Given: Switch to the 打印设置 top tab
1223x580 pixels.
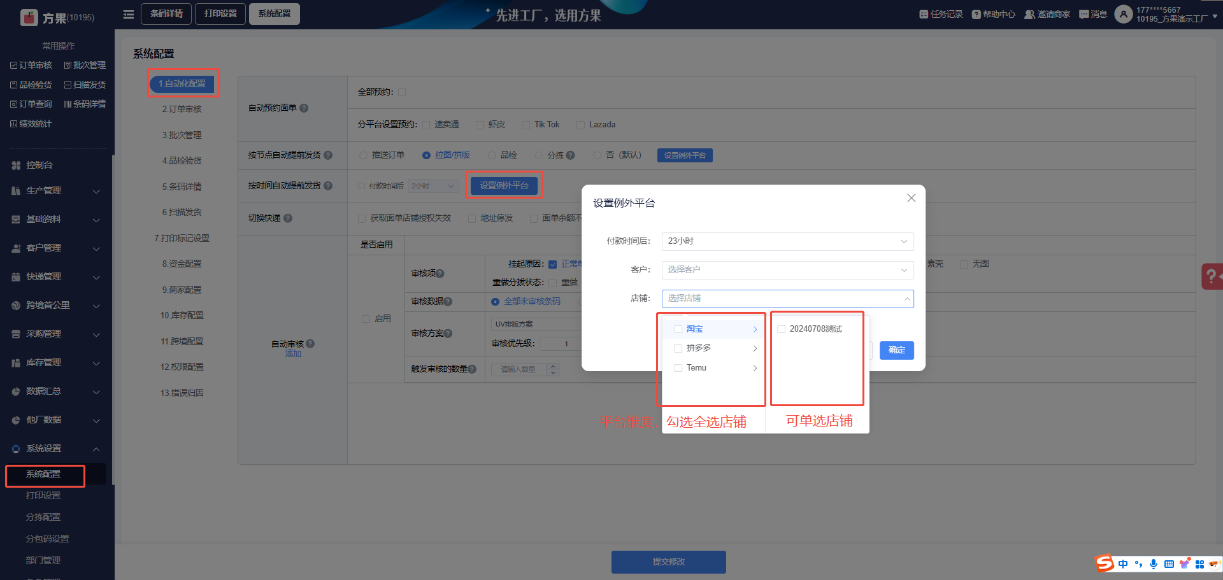Looking at the screenshot, I should coord(220,14).
